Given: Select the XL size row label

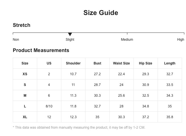Looking at the screenshot, I should pyautogui.click(x=25, y=117).
